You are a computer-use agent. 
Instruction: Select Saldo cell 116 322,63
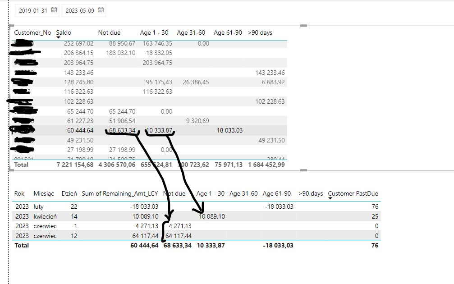tap(78, 92)
